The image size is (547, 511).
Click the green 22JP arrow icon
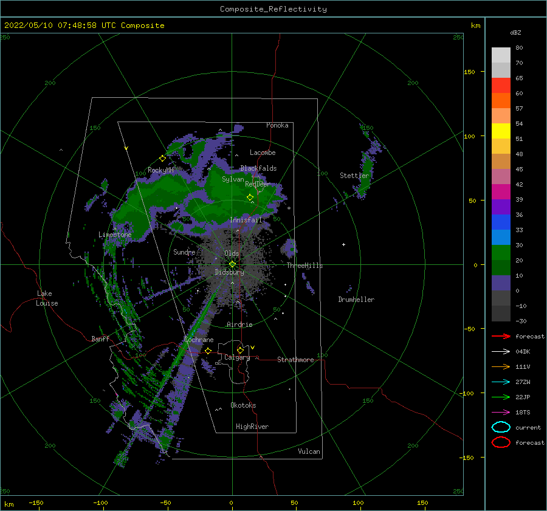(x=501, y=397)
